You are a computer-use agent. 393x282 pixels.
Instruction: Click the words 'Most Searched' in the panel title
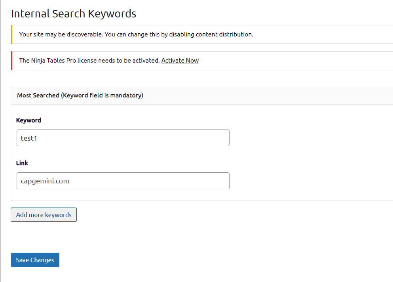pyautogui.click(x=38, y=95)
